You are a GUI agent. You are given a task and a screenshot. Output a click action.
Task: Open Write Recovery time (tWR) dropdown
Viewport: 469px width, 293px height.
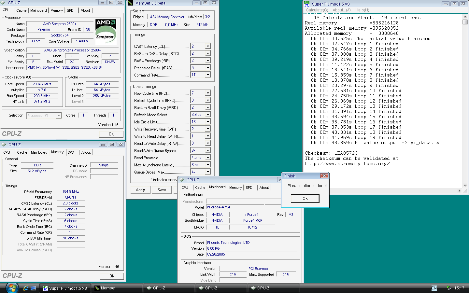click(208, 129)
